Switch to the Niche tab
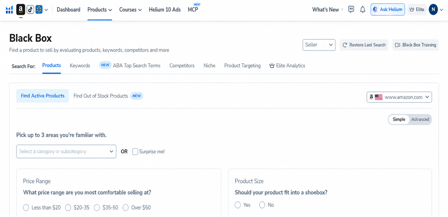 coord(209,66)
